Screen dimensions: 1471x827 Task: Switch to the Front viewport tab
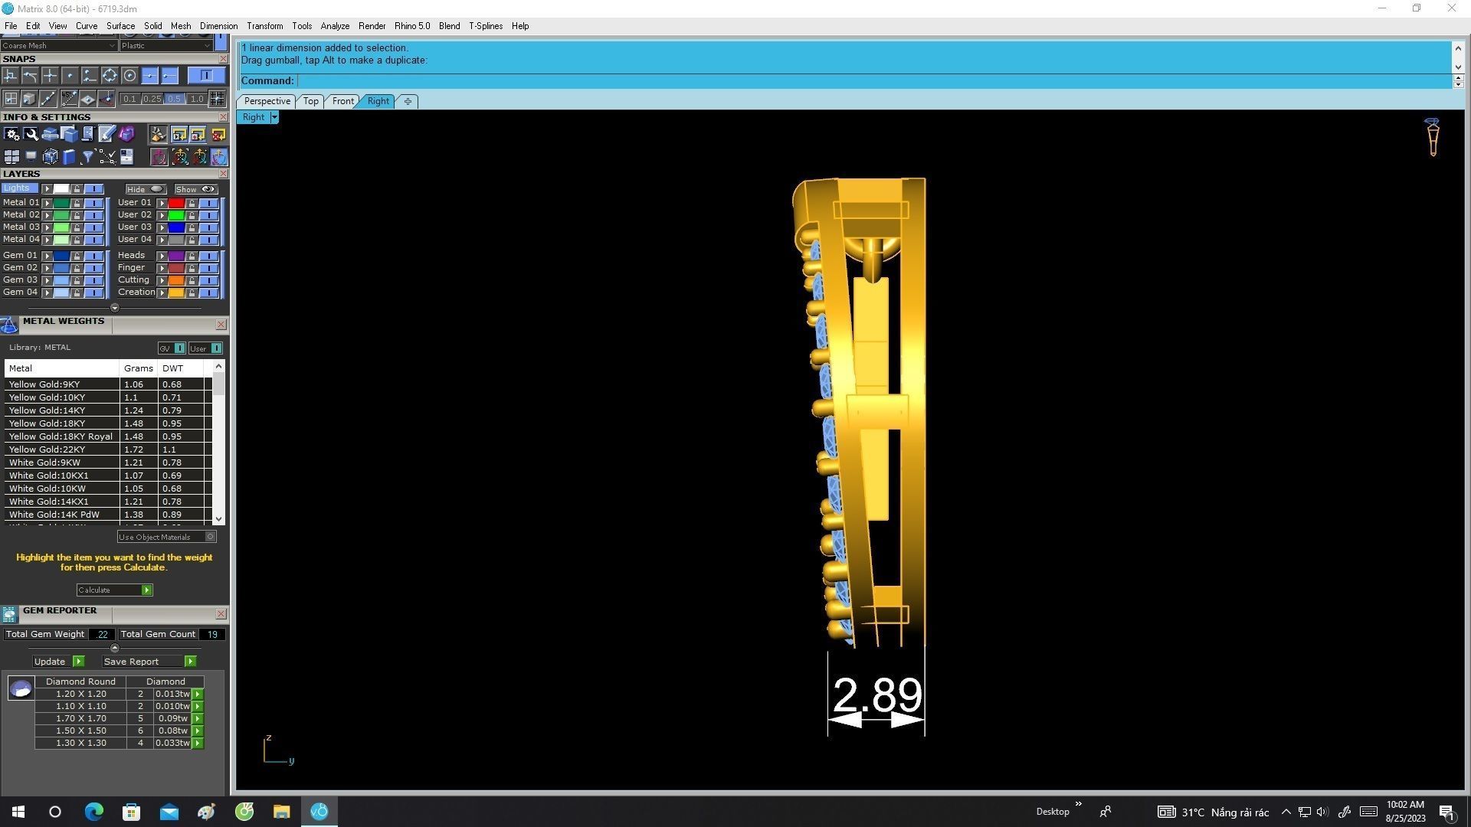pyautogui.click(x=342, y=101)
